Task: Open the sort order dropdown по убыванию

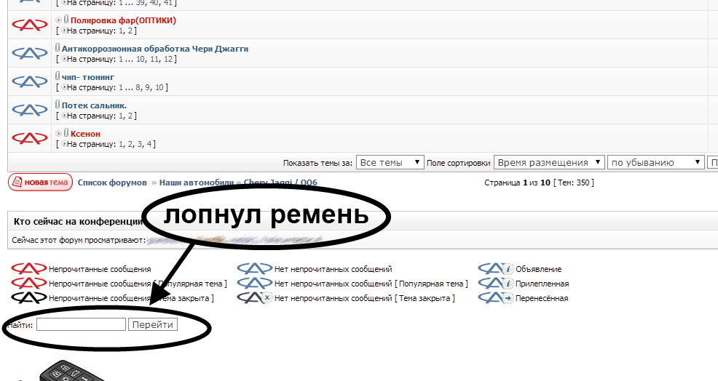Action: tap(655, 162)
